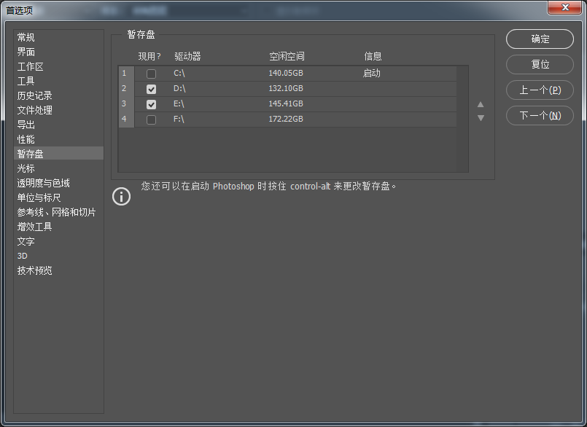Open the 界面 preferences category
Image resolution: width=587 pixels, height=427 pixels.
(x=59, y=52)
